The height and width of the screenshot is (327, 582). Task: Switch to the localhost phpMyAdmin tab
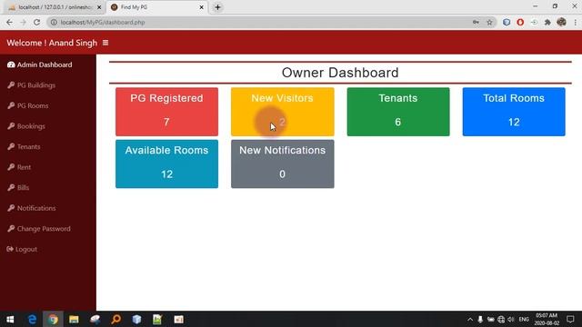[55, 7]
